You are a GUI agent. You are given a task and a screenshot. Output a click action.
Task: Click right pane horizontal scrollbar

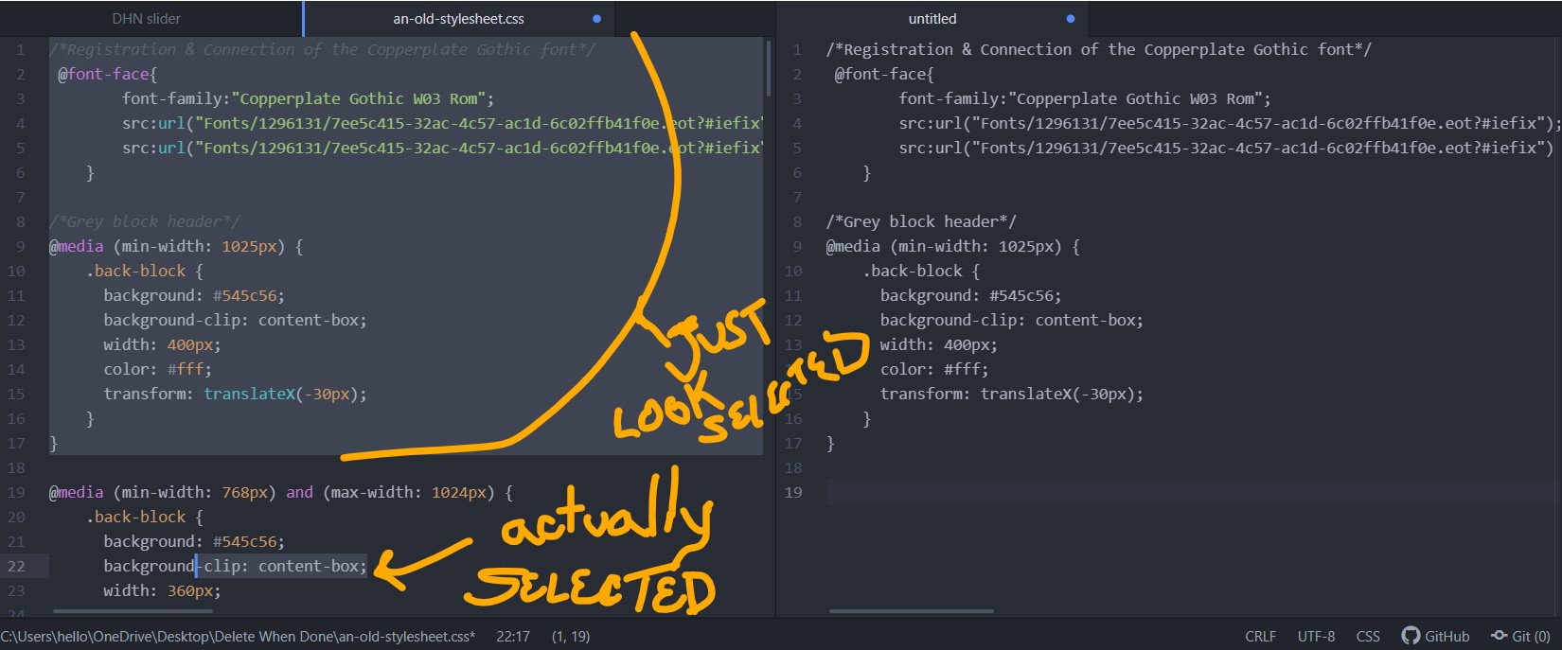point(912,611)
